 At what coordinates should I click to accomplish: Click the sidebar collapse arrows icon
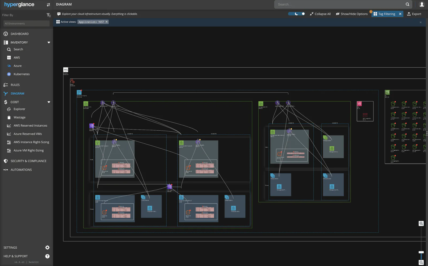[x=48, y=5]
